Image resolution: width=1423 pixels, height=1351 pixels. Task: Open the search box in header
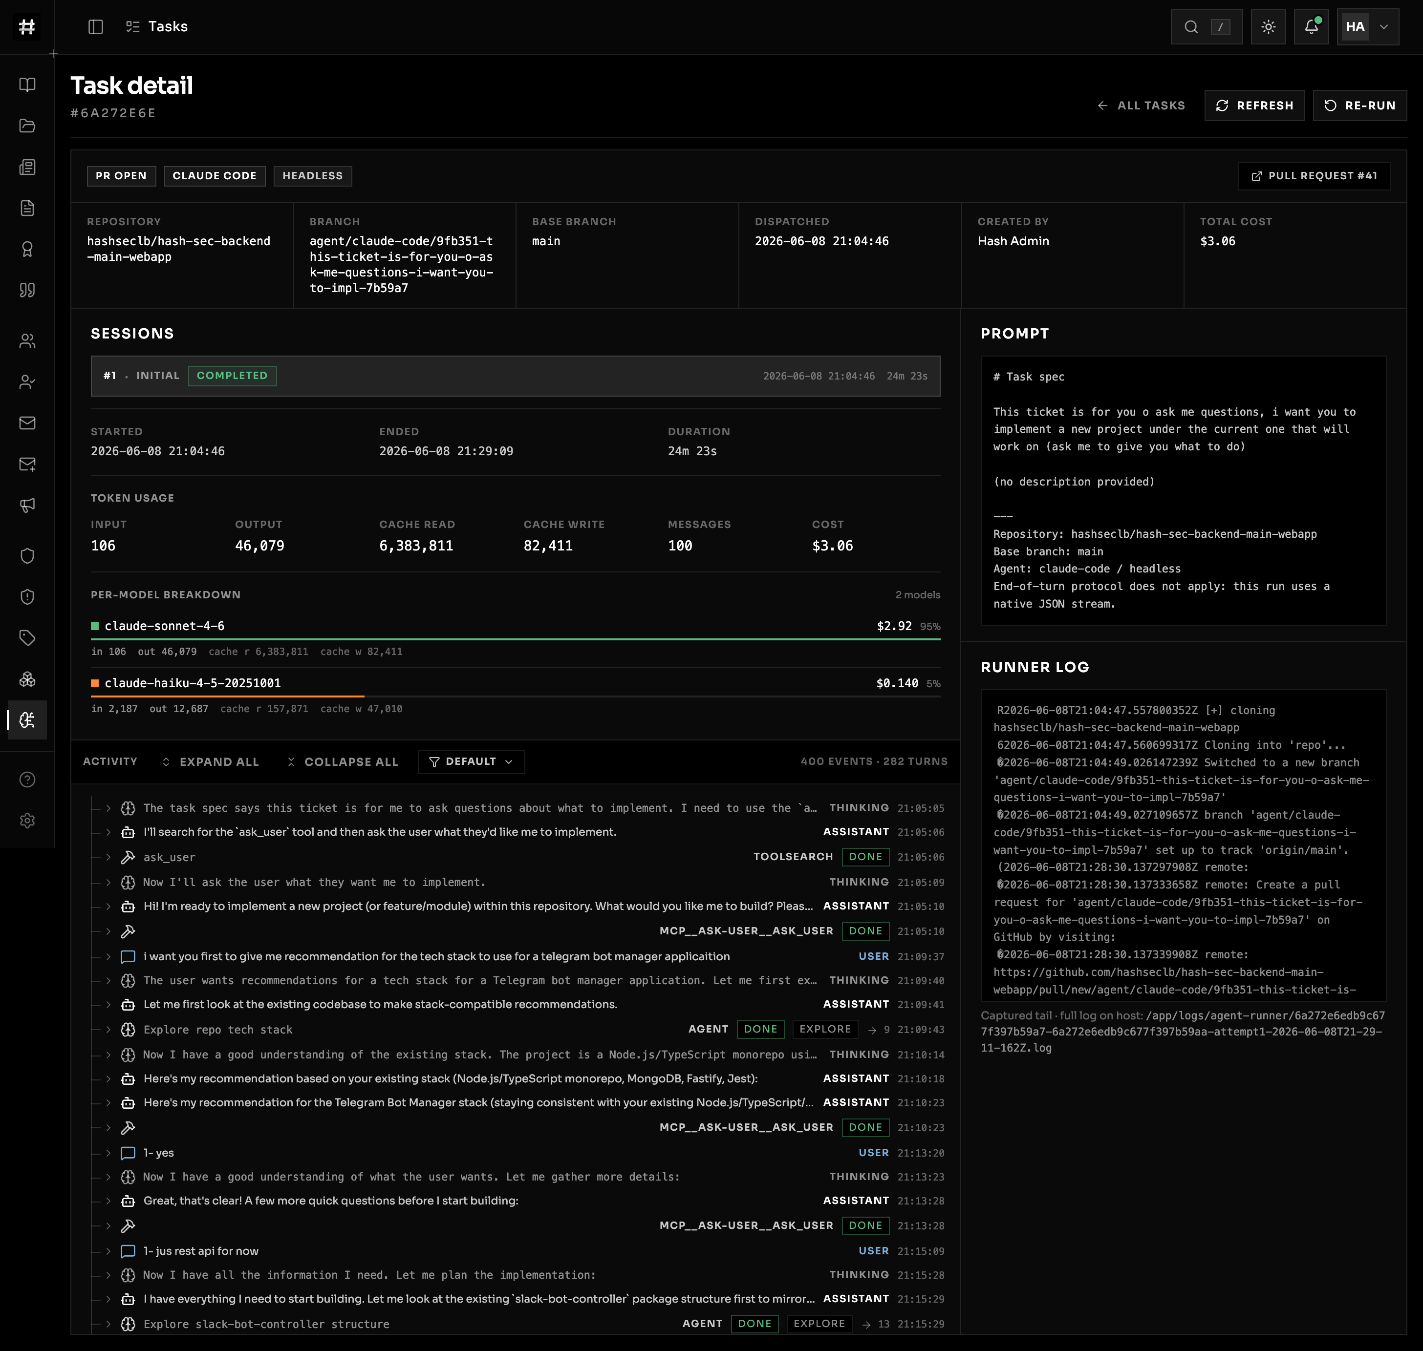(x=1206, y=27)
